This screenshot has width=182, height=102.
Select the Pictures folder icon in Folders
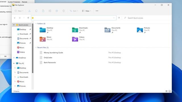[x=140, y=30]
